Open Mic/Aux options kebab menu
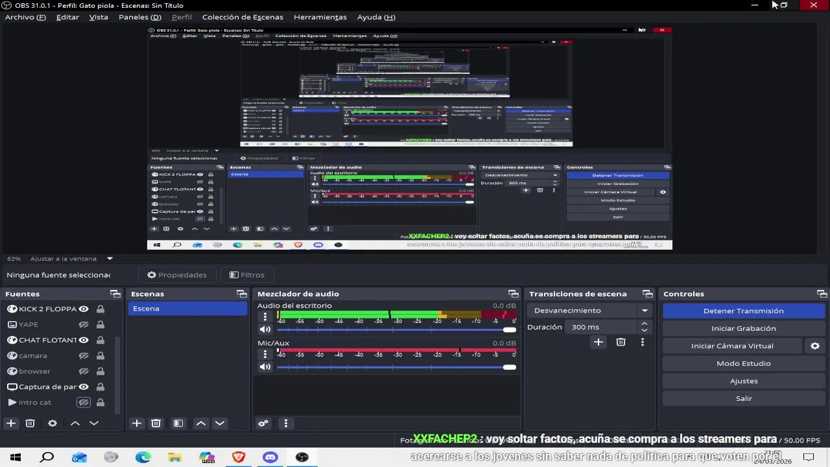830x467 pixels. pyautogui.click(x=265, y=354)
